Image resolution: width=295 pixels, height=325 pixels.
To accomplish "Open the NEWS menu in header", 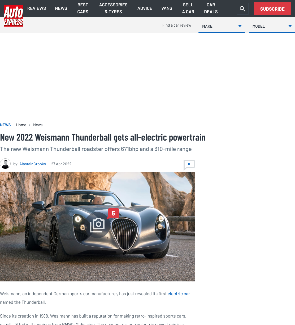I will (61, 8).
